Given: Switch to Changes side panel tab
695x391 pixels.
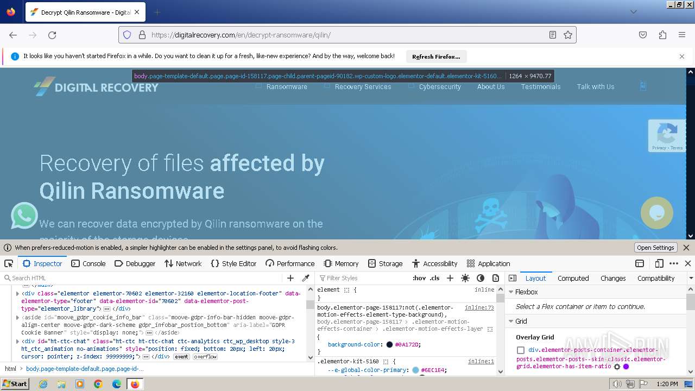Looking at the screenshot, I should [613, 278].
